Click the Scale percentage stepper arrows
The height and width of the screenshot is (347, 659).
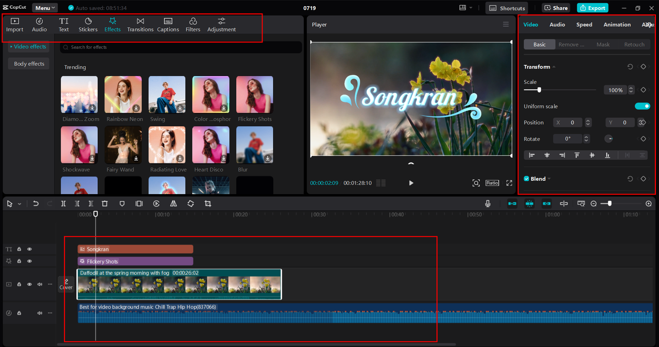tap(631, 90)
